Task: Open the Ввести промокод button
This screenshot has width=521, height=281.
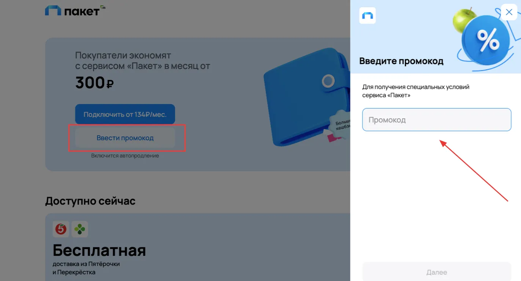Action: (x=125, y=138)
